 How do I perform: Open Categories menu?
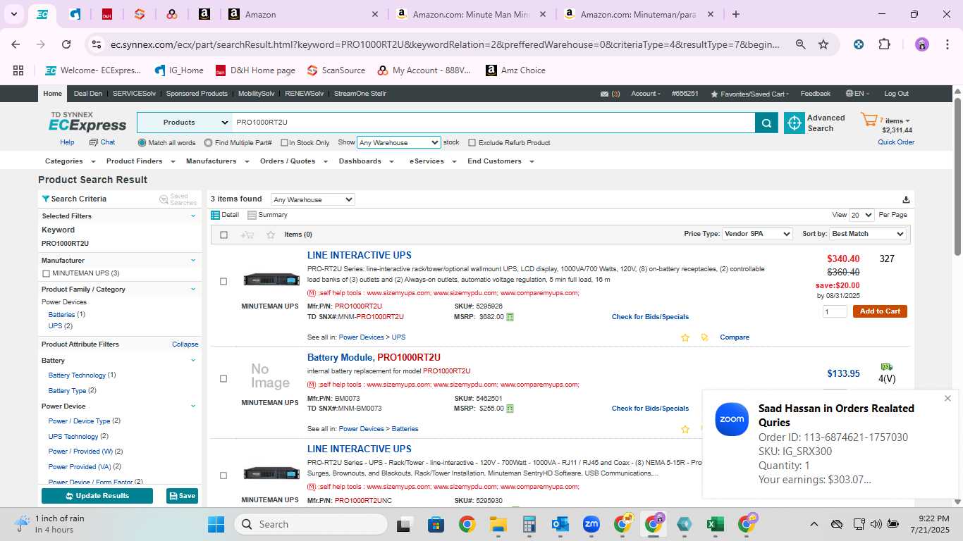[x=70, y=161]
